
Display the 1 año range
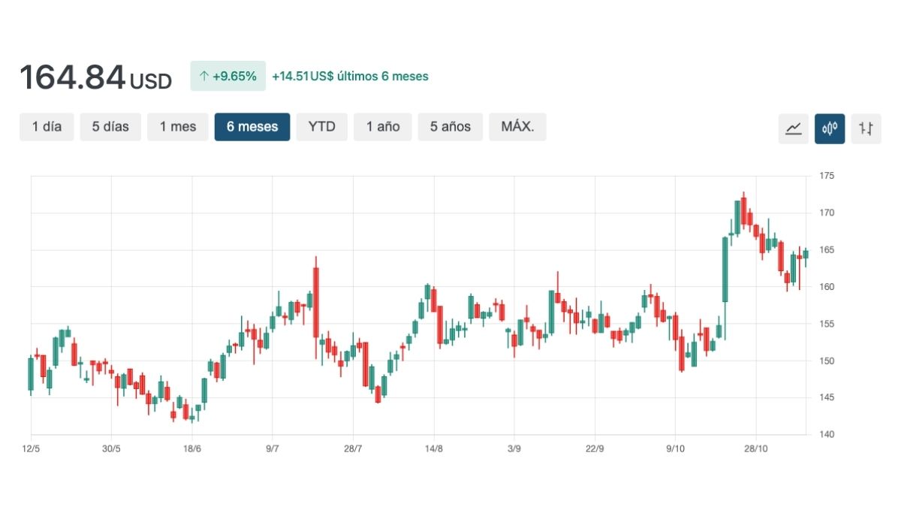[383, 127]
